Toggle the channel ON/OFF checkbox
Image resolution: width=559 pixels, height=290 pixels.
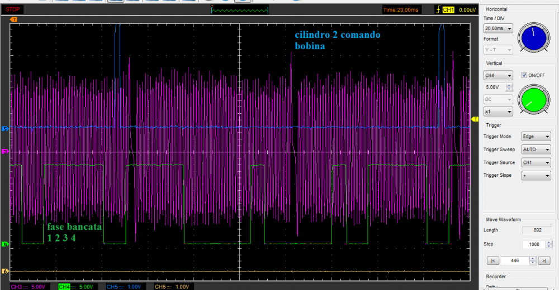pyautogui.click(x=524, y=75)
